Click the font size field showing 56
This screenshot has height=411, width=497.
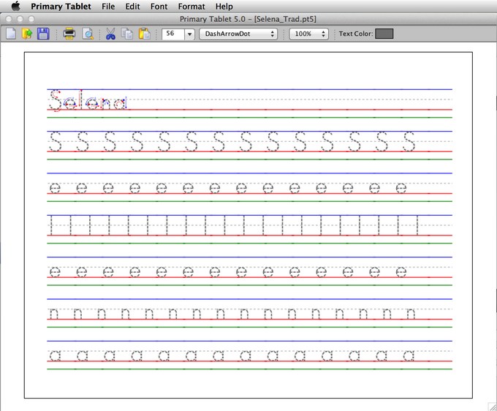click(x=172, y=34)
